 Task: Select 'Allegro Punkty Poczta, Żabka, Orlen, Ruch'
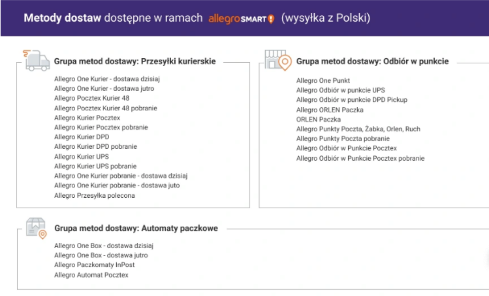[x=358, y=129]
